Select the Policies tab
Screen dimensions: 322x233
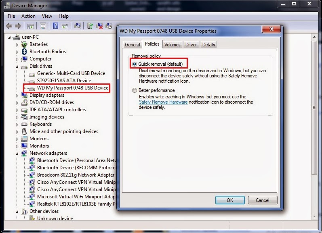pyautogui.click(x=152, y=44)
